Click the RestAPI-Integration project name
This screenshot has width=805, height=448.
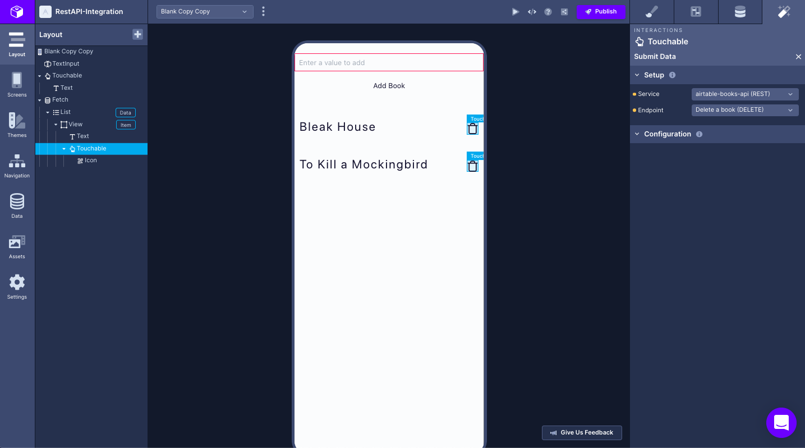click(89, 12)
